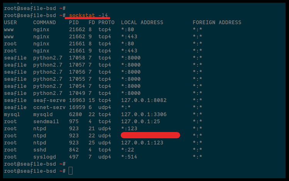Click the COMMAND column header
Viewport: 289px width, 181px height.
(x=44, y=22)
